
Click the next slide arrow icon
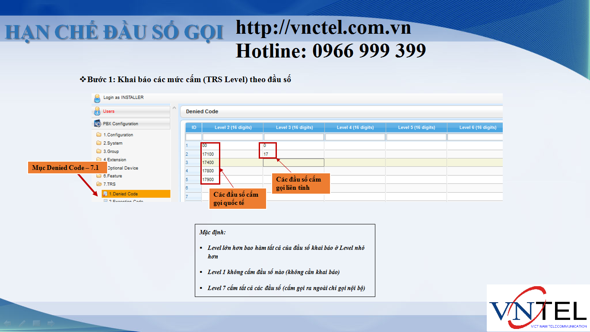pos(51,323)
